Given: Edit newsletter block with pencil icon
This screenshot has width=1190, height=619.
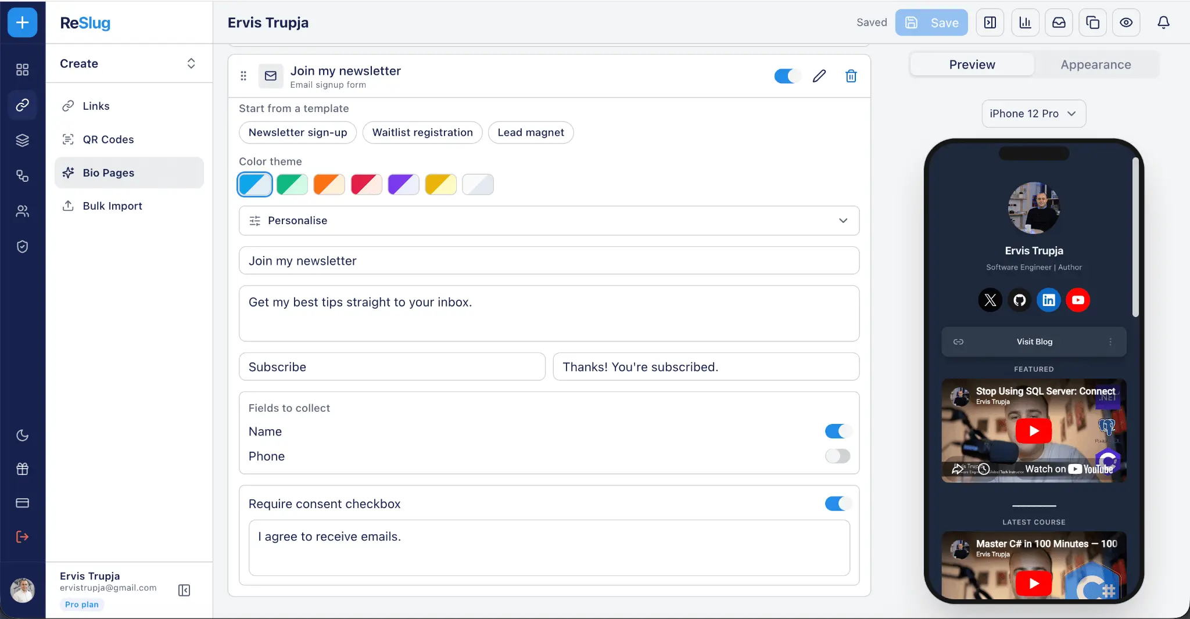Looking at the screenshot, I should [x=819, y=76].
